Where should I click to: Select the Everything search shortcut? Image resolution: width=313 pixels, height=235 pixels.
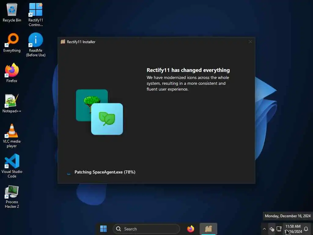tap(12, 43)
